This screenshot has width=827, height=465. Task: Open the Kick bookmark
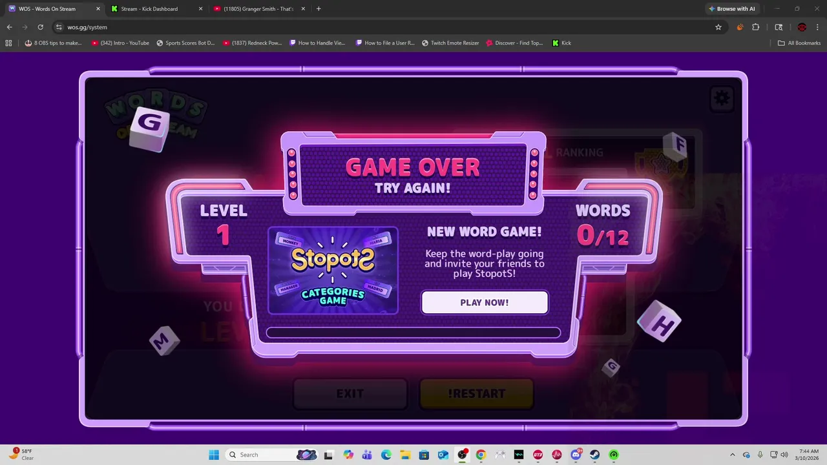point(561,43)
